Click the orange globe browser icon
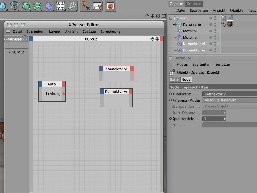This screenshot has width=257, height=193. click(x=110, y=6)
